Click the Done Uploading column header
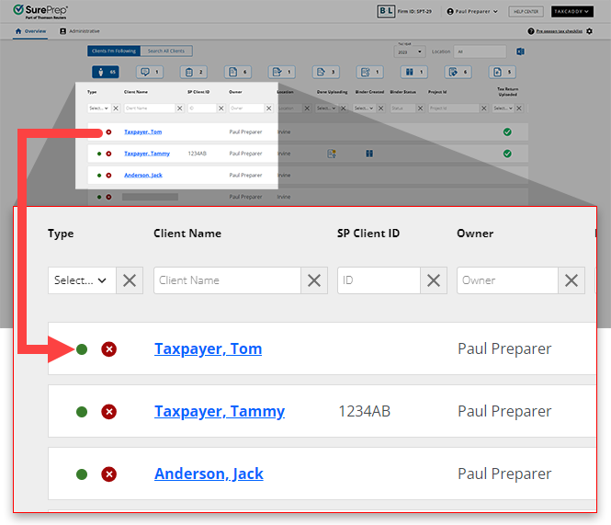 coord(332,92)
